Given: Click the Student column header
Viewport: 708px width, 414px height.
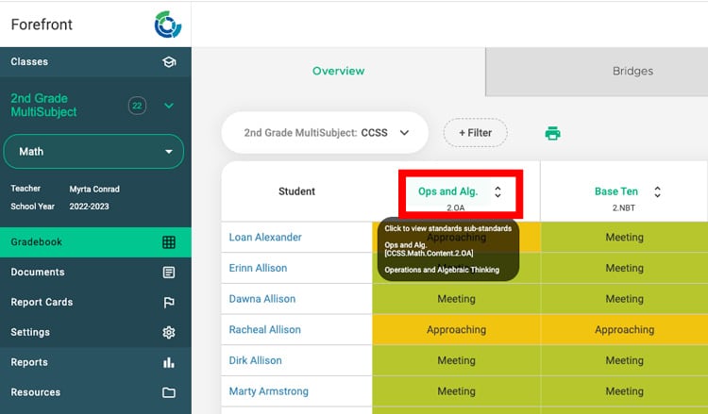Looking at the screenshot, I should 296,191.
